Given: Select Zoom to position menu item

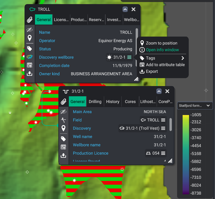Looking at the screenshot, I should click(x=162, y=43).
